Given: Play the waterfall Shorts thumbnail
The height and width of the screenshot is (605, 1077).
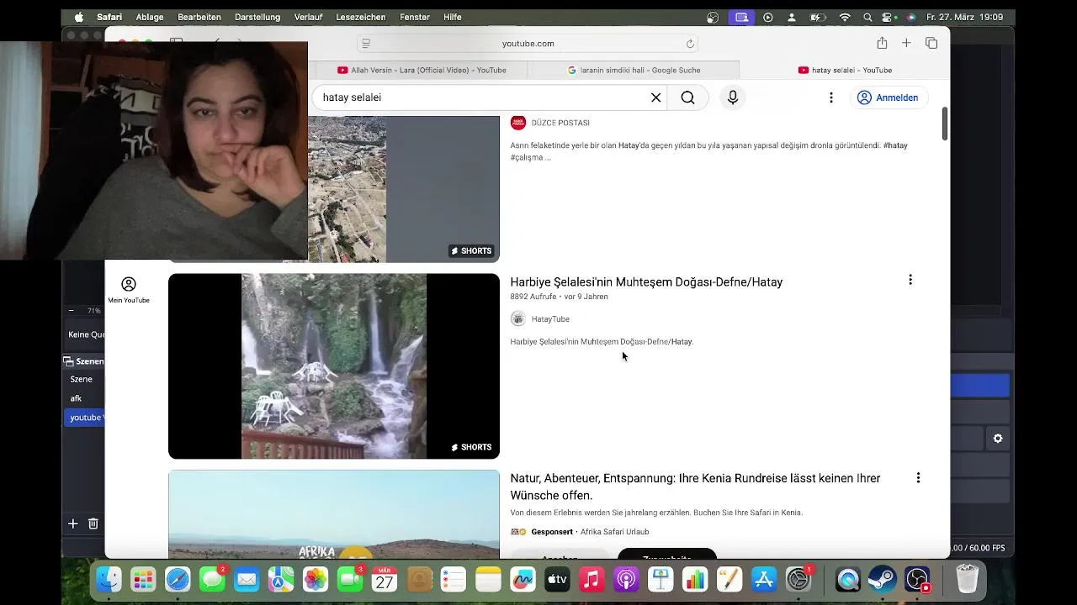Looking at the screenshot, I should pyautogui.click(x=334, y=366).
